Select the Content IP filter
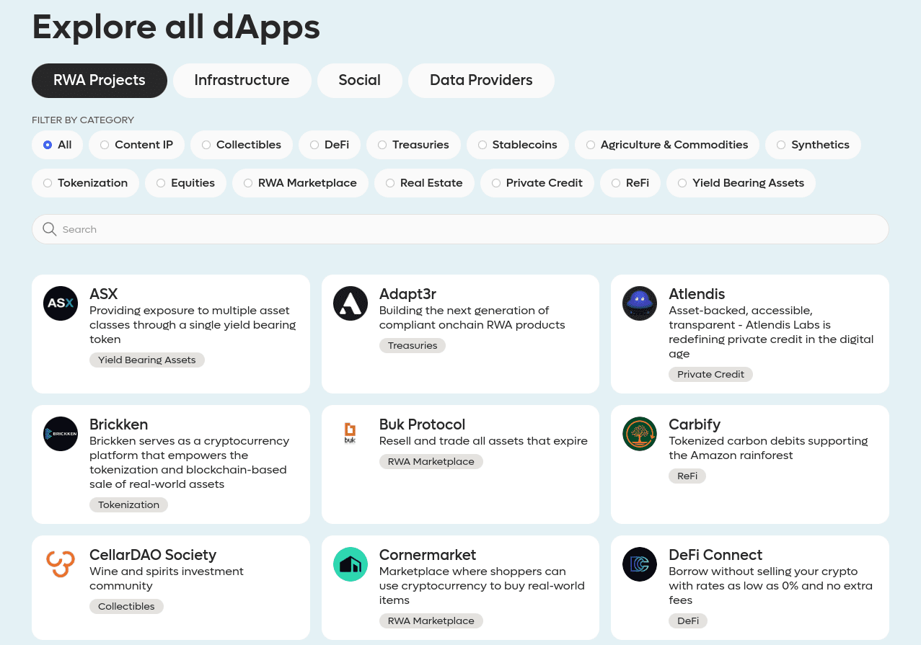The height and width of the screenshot is (645, 921). tap(136, 145)
